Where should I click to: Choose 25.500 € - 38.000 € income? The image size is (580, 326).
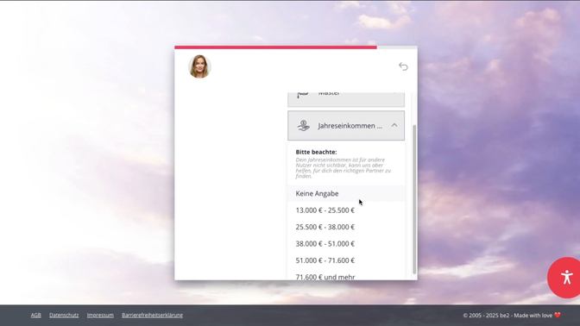pos(346,227)
